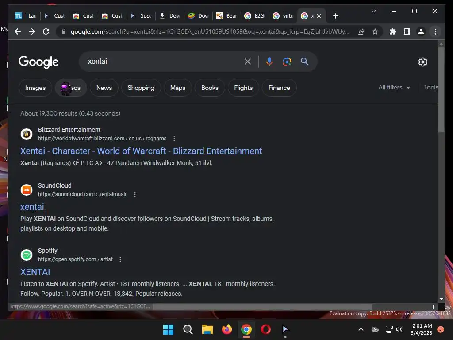Filter results by Images
Viewport: 453px width, 340px height.
(35, 88)
